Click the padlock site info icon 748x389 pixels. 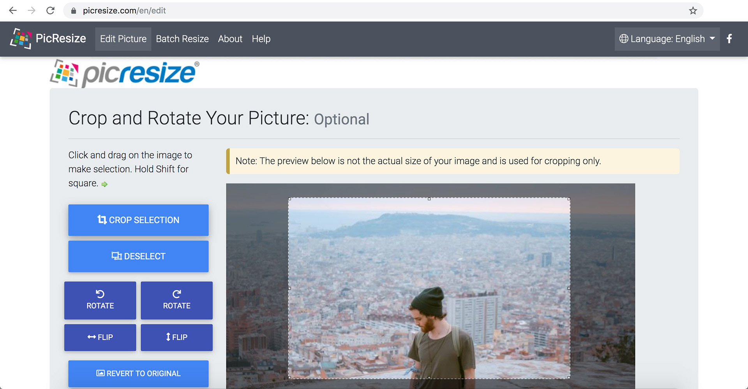(x=74, y=11)
